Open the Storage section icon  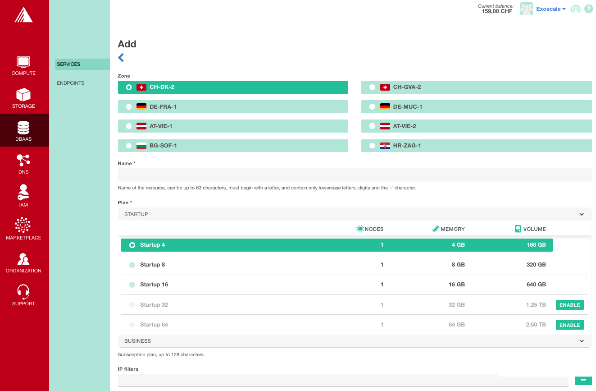click(23, 95)
